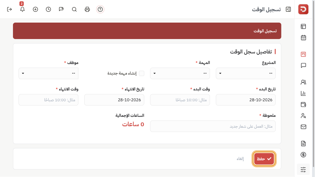Image resolution: width=315 pixels, height=177 pixels.
Task: Open the document file sidebar icon
Action: [303, 144]
